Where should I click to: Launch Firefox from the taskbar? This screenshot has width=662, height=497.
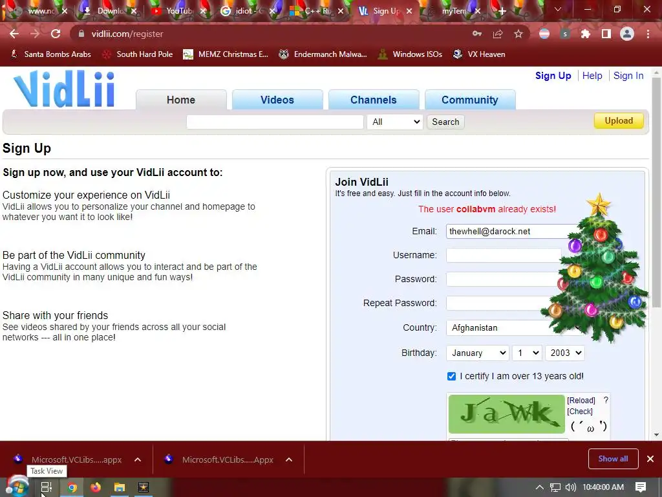click(x=96, y=487)
